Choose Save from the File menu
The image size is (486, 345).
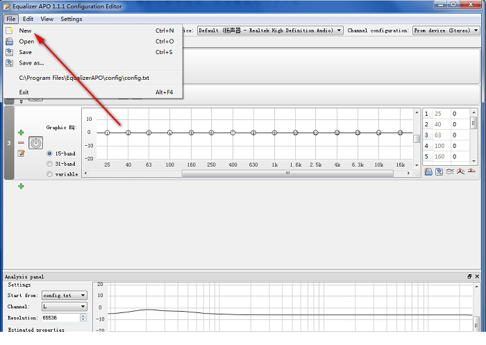tap(93, 52)
